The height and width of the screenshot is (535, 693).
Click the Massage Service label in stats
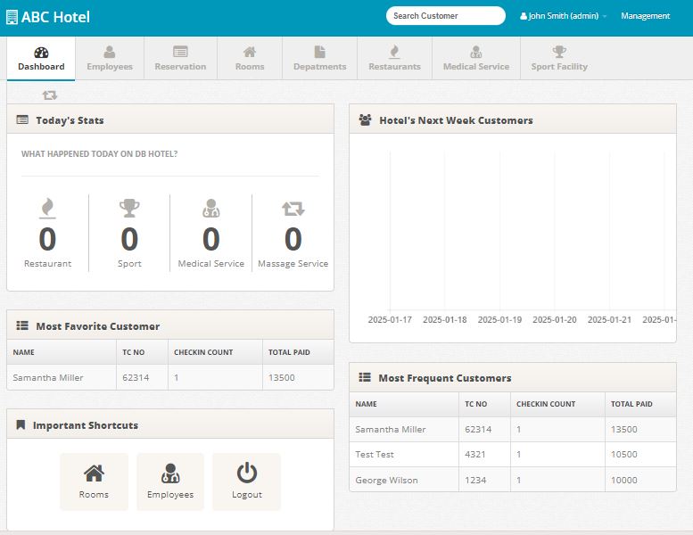[293, 264]
